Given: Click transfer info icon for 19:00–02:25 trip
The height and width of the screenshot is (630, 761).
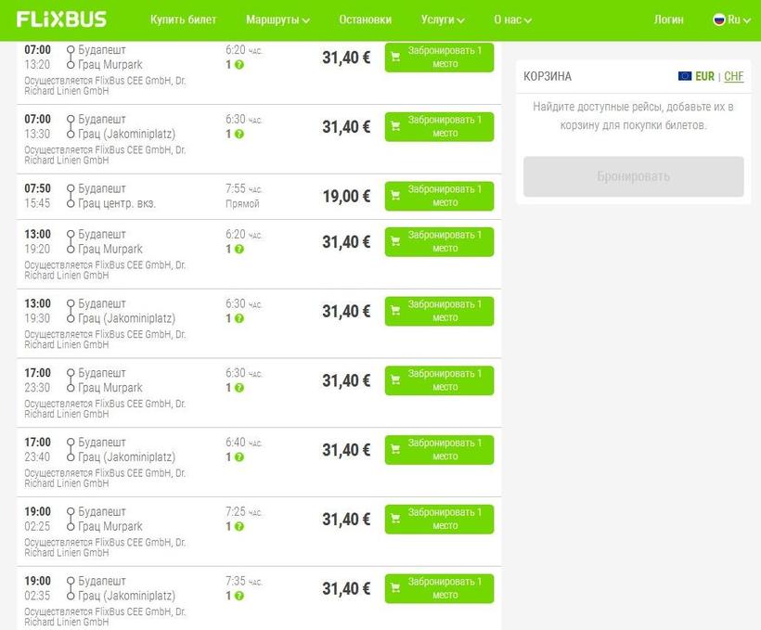Looking at the screenshot, I should pyautogui.click(x=239, y=527).
